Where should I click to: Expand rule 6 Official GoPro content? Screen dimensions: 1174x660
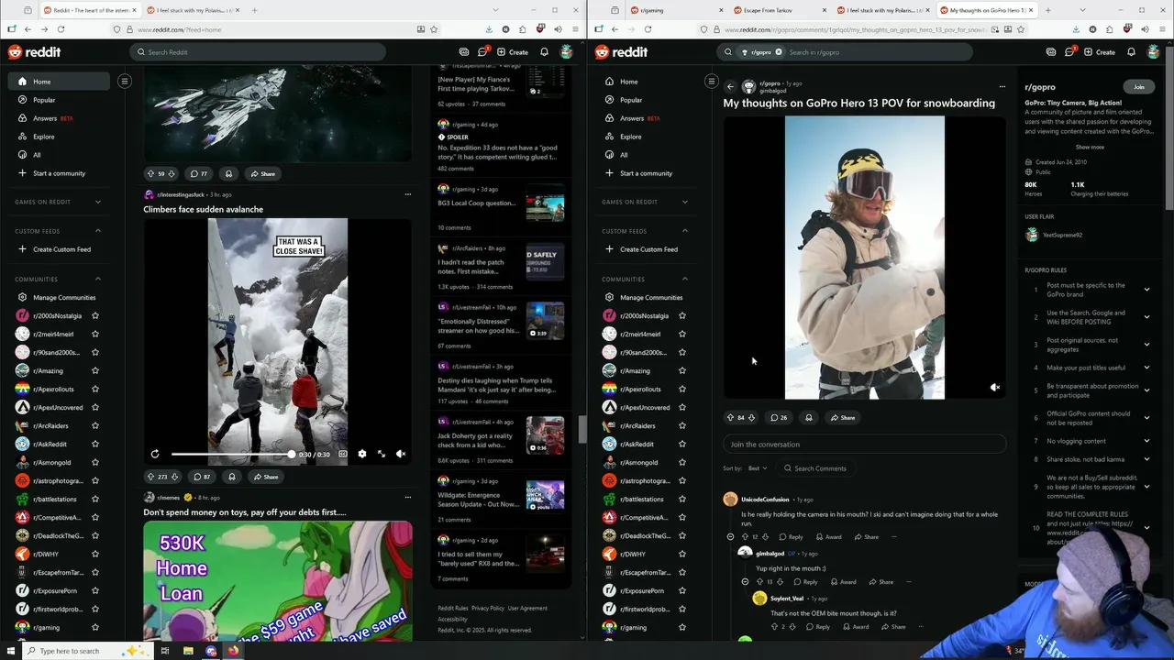pos(1146,418)
